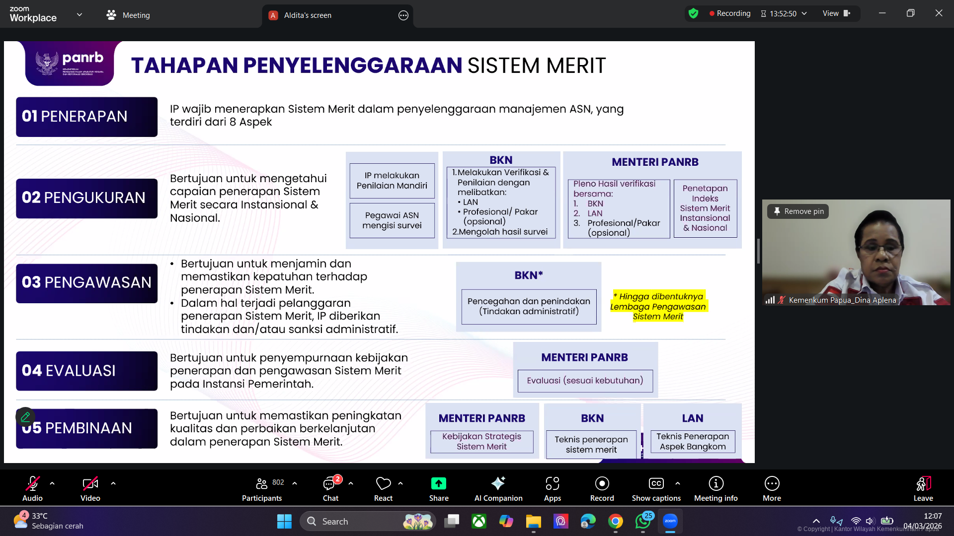Image resolution: width=954 pixels, height=536 pixels.
Task: Open the React emoji panel
Action: point(383,488)
